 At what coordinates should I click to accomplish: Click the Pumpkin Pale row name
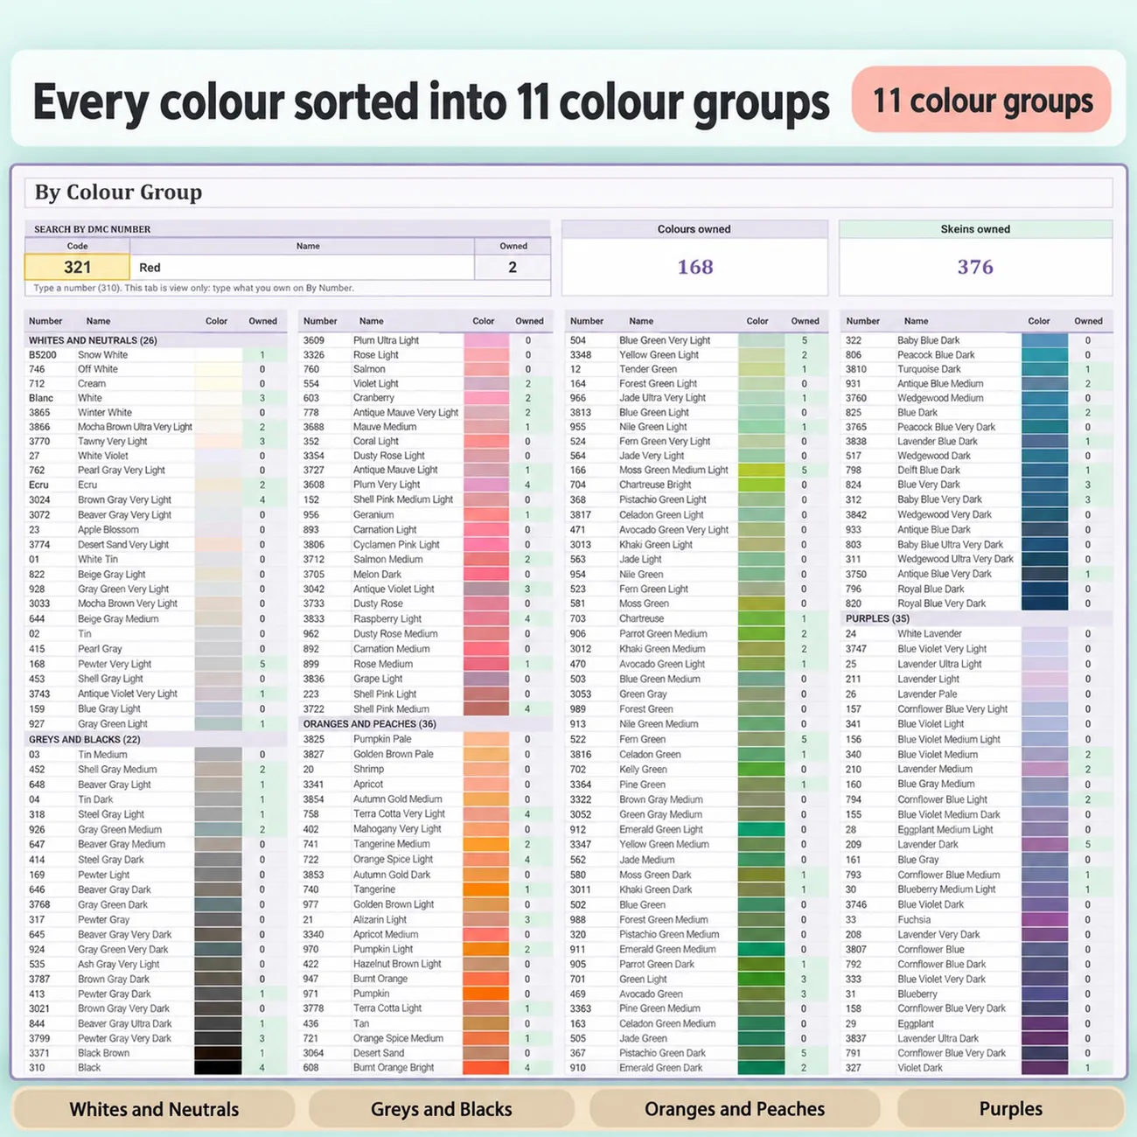[x=382, y=739]
